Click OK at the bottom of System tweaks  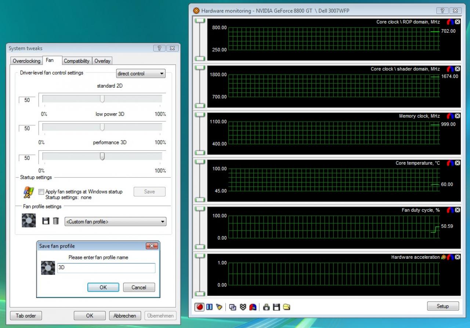90,316
